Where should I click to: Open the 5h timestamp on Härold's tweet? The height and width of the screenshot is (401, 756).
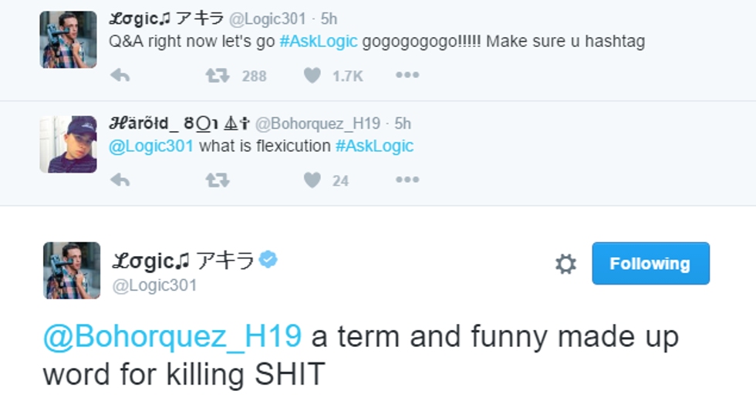pos(403,123)
